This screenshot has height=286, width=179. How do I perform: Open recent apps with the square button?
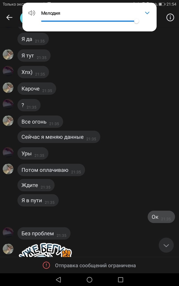[x=121, y=280]
